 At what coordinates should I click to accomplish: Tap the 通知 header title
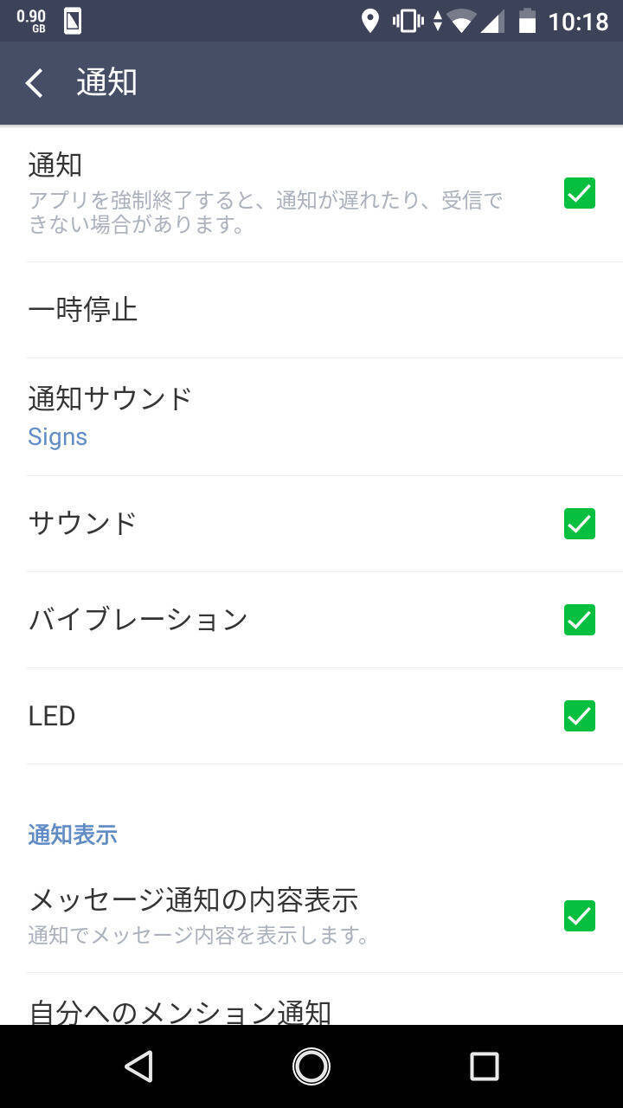tap(106, 83)
